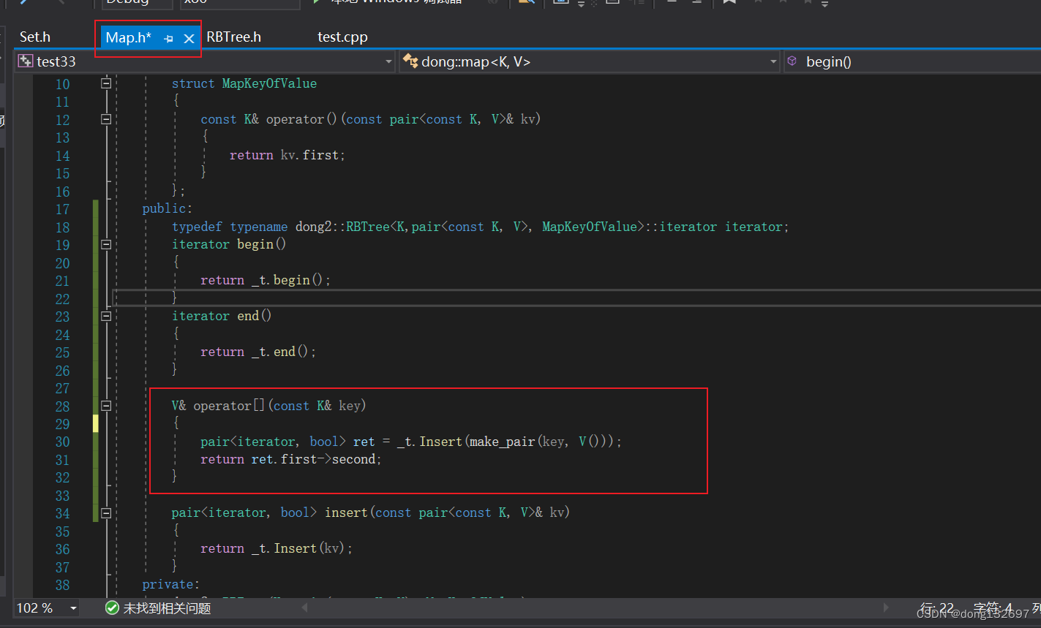The height and width of the screenshot is (628, 1041).
Task: Click 'return _t.Insert(kv);' statement
Action: tap(277, 548)
